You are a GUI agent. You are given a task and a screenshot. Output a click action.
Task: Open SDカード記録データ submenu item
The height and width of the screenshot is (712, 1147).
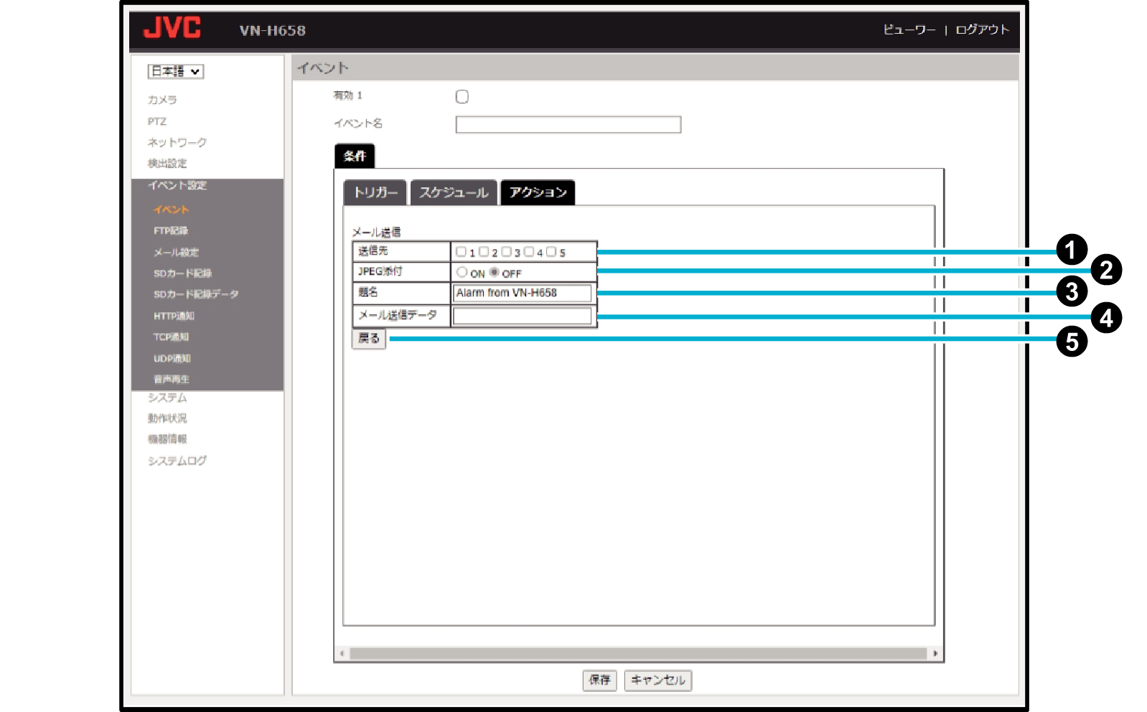196,294
